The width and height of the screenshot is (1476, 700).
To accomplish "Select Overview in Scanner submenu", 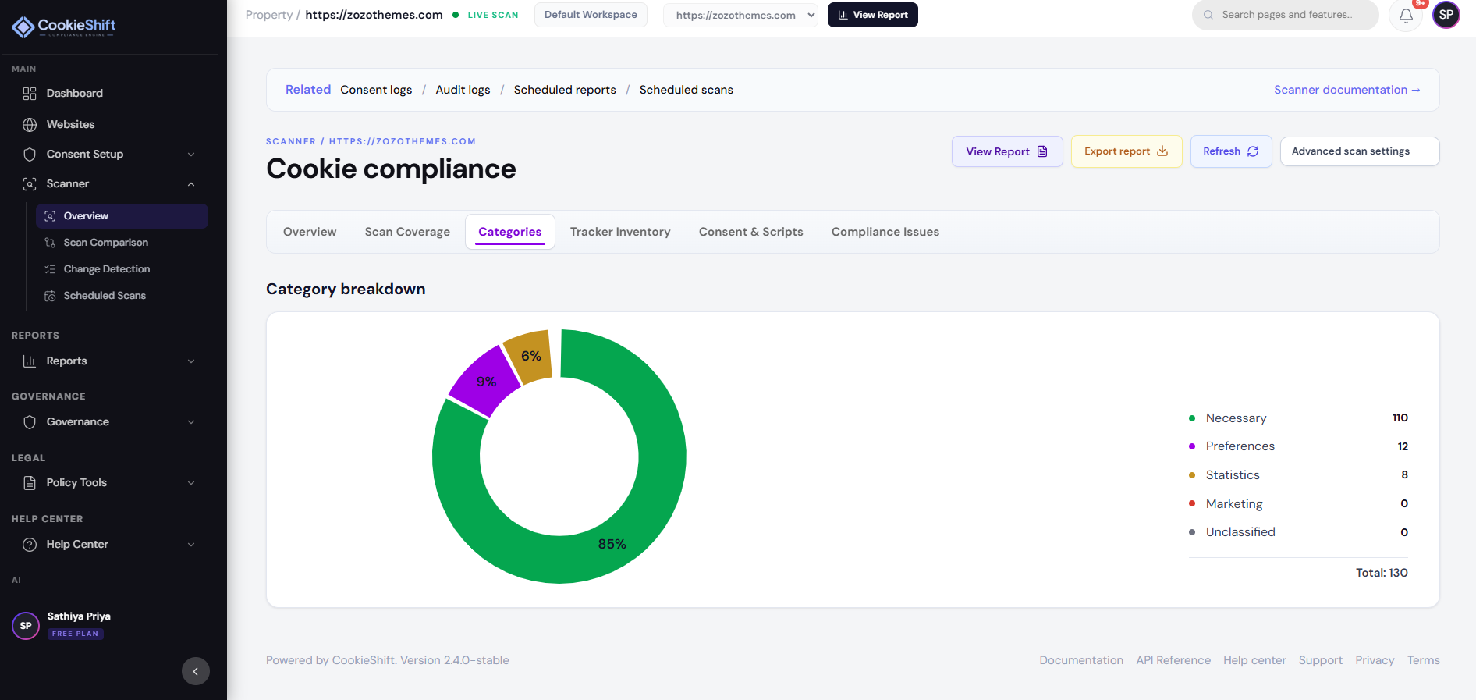I will (x=122, y=216).
